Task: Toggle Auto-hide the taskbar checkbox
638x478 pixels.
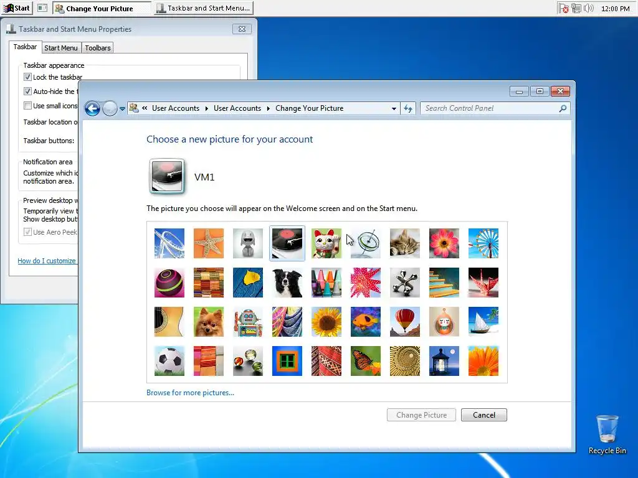Action: 27,91
